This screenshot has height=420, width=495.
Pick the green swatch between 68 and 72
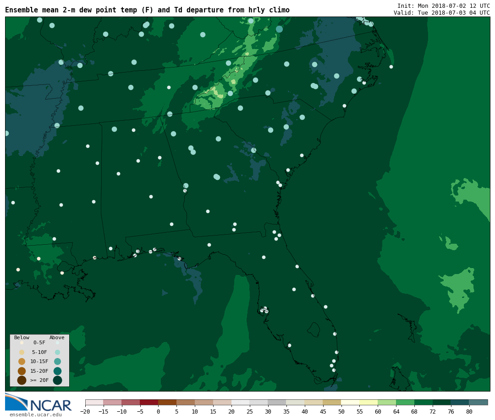(x=423, y=403)
